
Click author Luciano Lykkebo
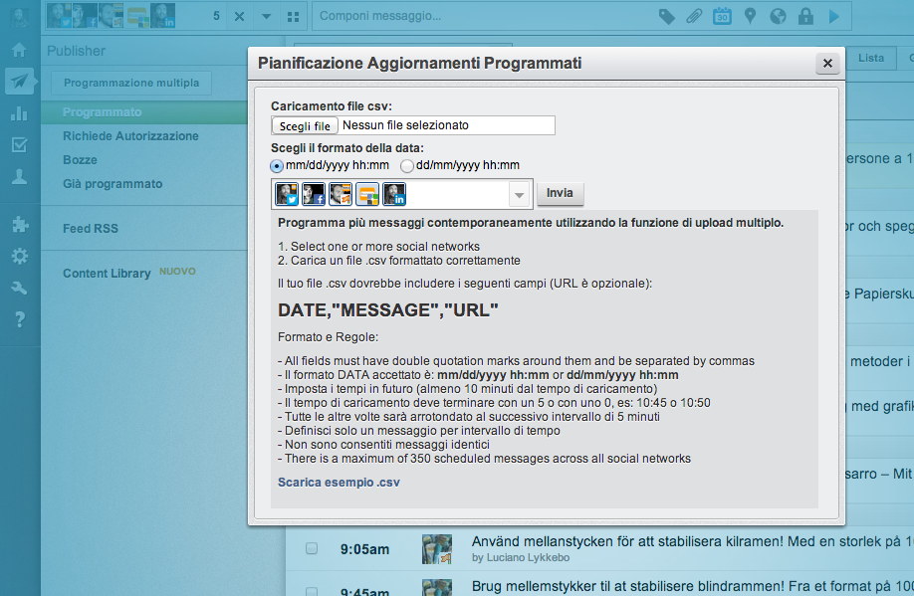[528, 557]
